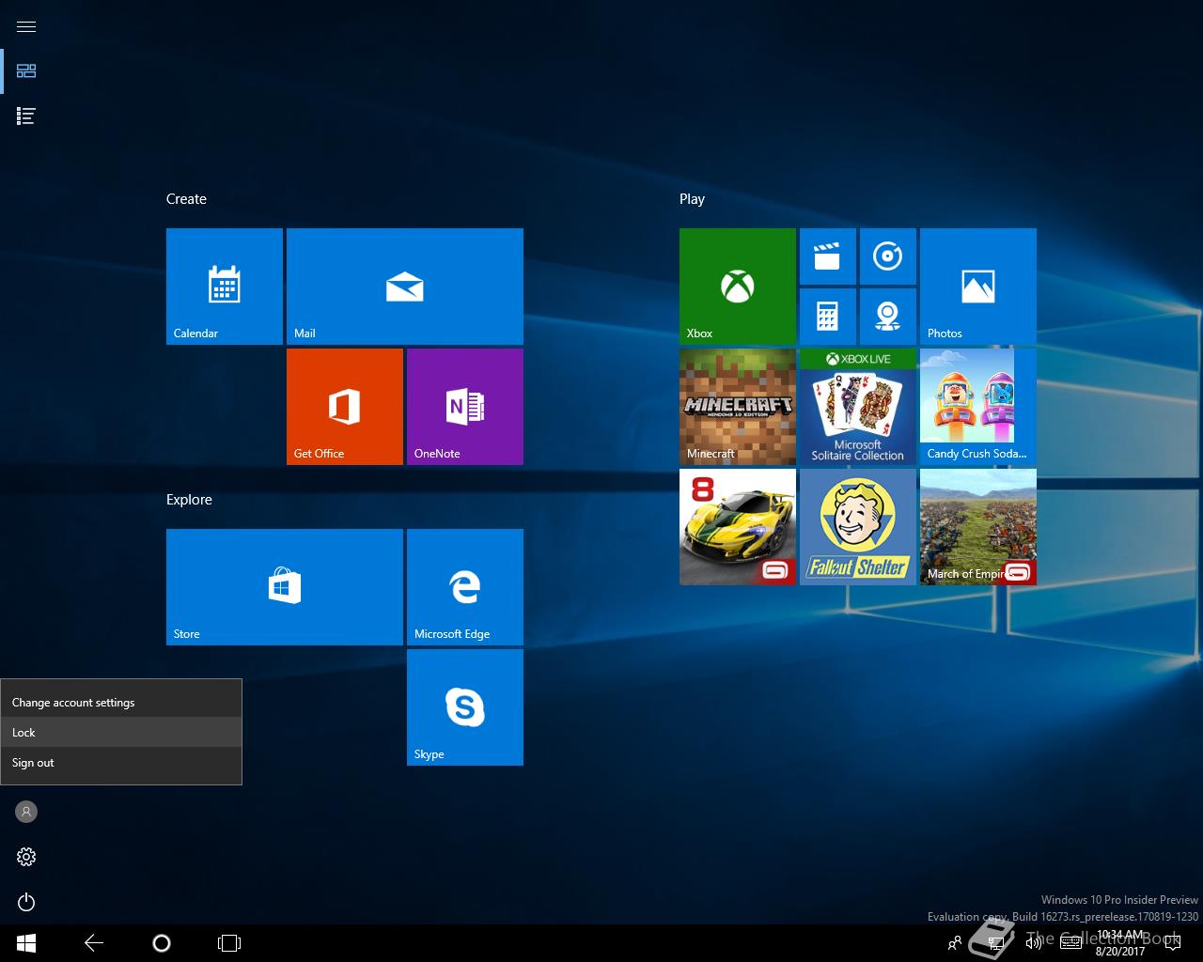The width and height of the screenshot is (1203, 962).
Task: Open Microsoft Edge tile
Action: 464,586
